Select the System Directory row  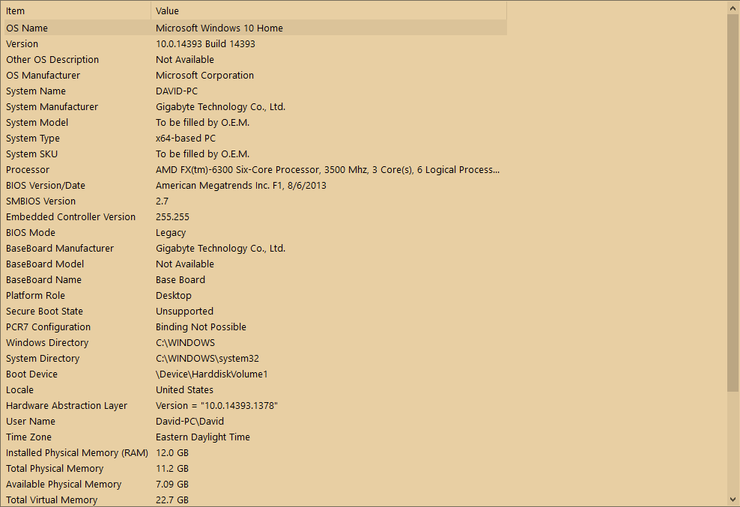(255, 358)
